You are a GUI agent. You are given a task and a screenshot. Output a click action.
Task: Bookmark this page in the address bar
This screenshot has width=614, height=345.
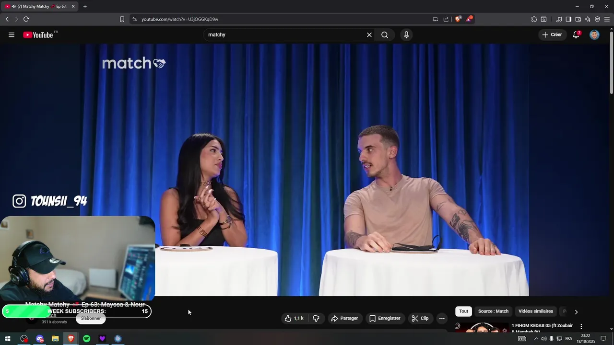[x=122, y=19]
